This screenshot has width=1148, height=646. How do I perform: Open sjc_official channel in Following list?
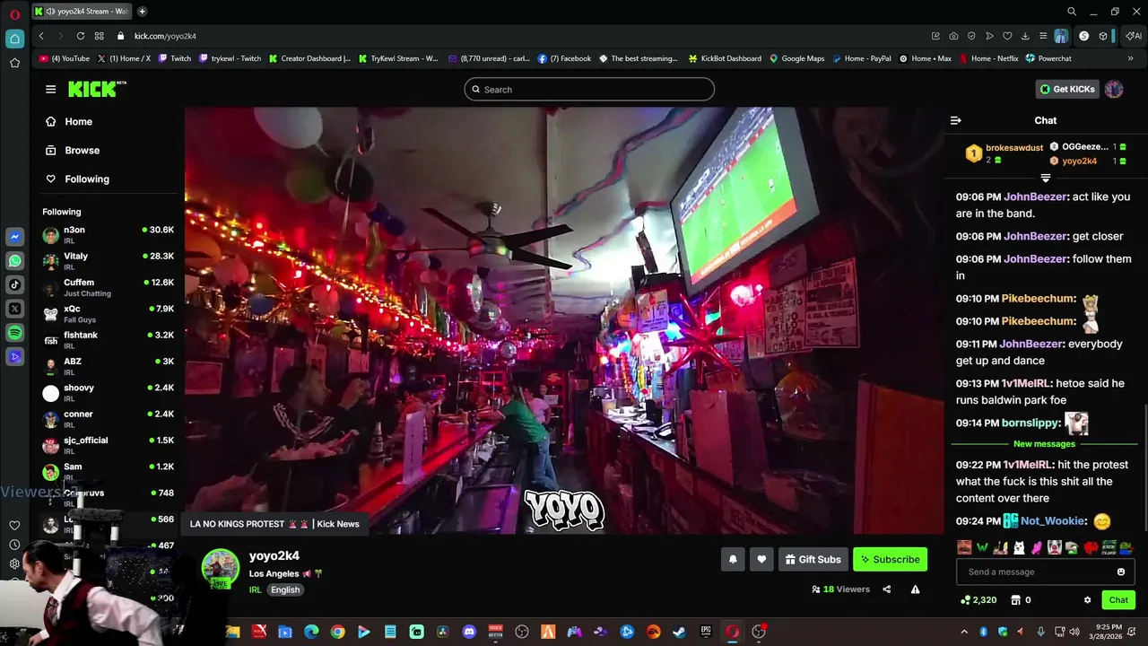point(108,445)
